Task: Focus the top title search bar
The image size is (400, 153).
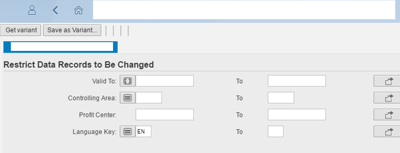Action: (244, 10)
